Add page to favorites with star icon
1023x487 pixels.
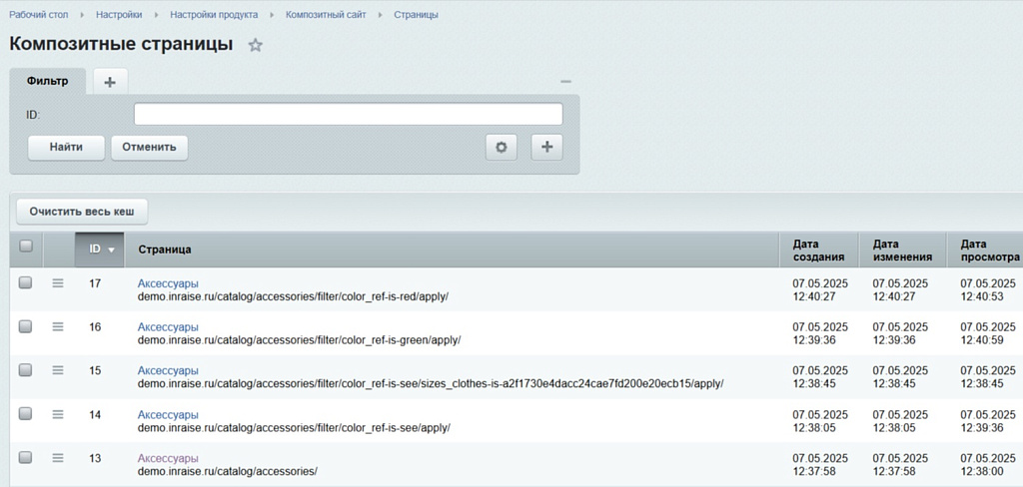(x=256, y=45)
